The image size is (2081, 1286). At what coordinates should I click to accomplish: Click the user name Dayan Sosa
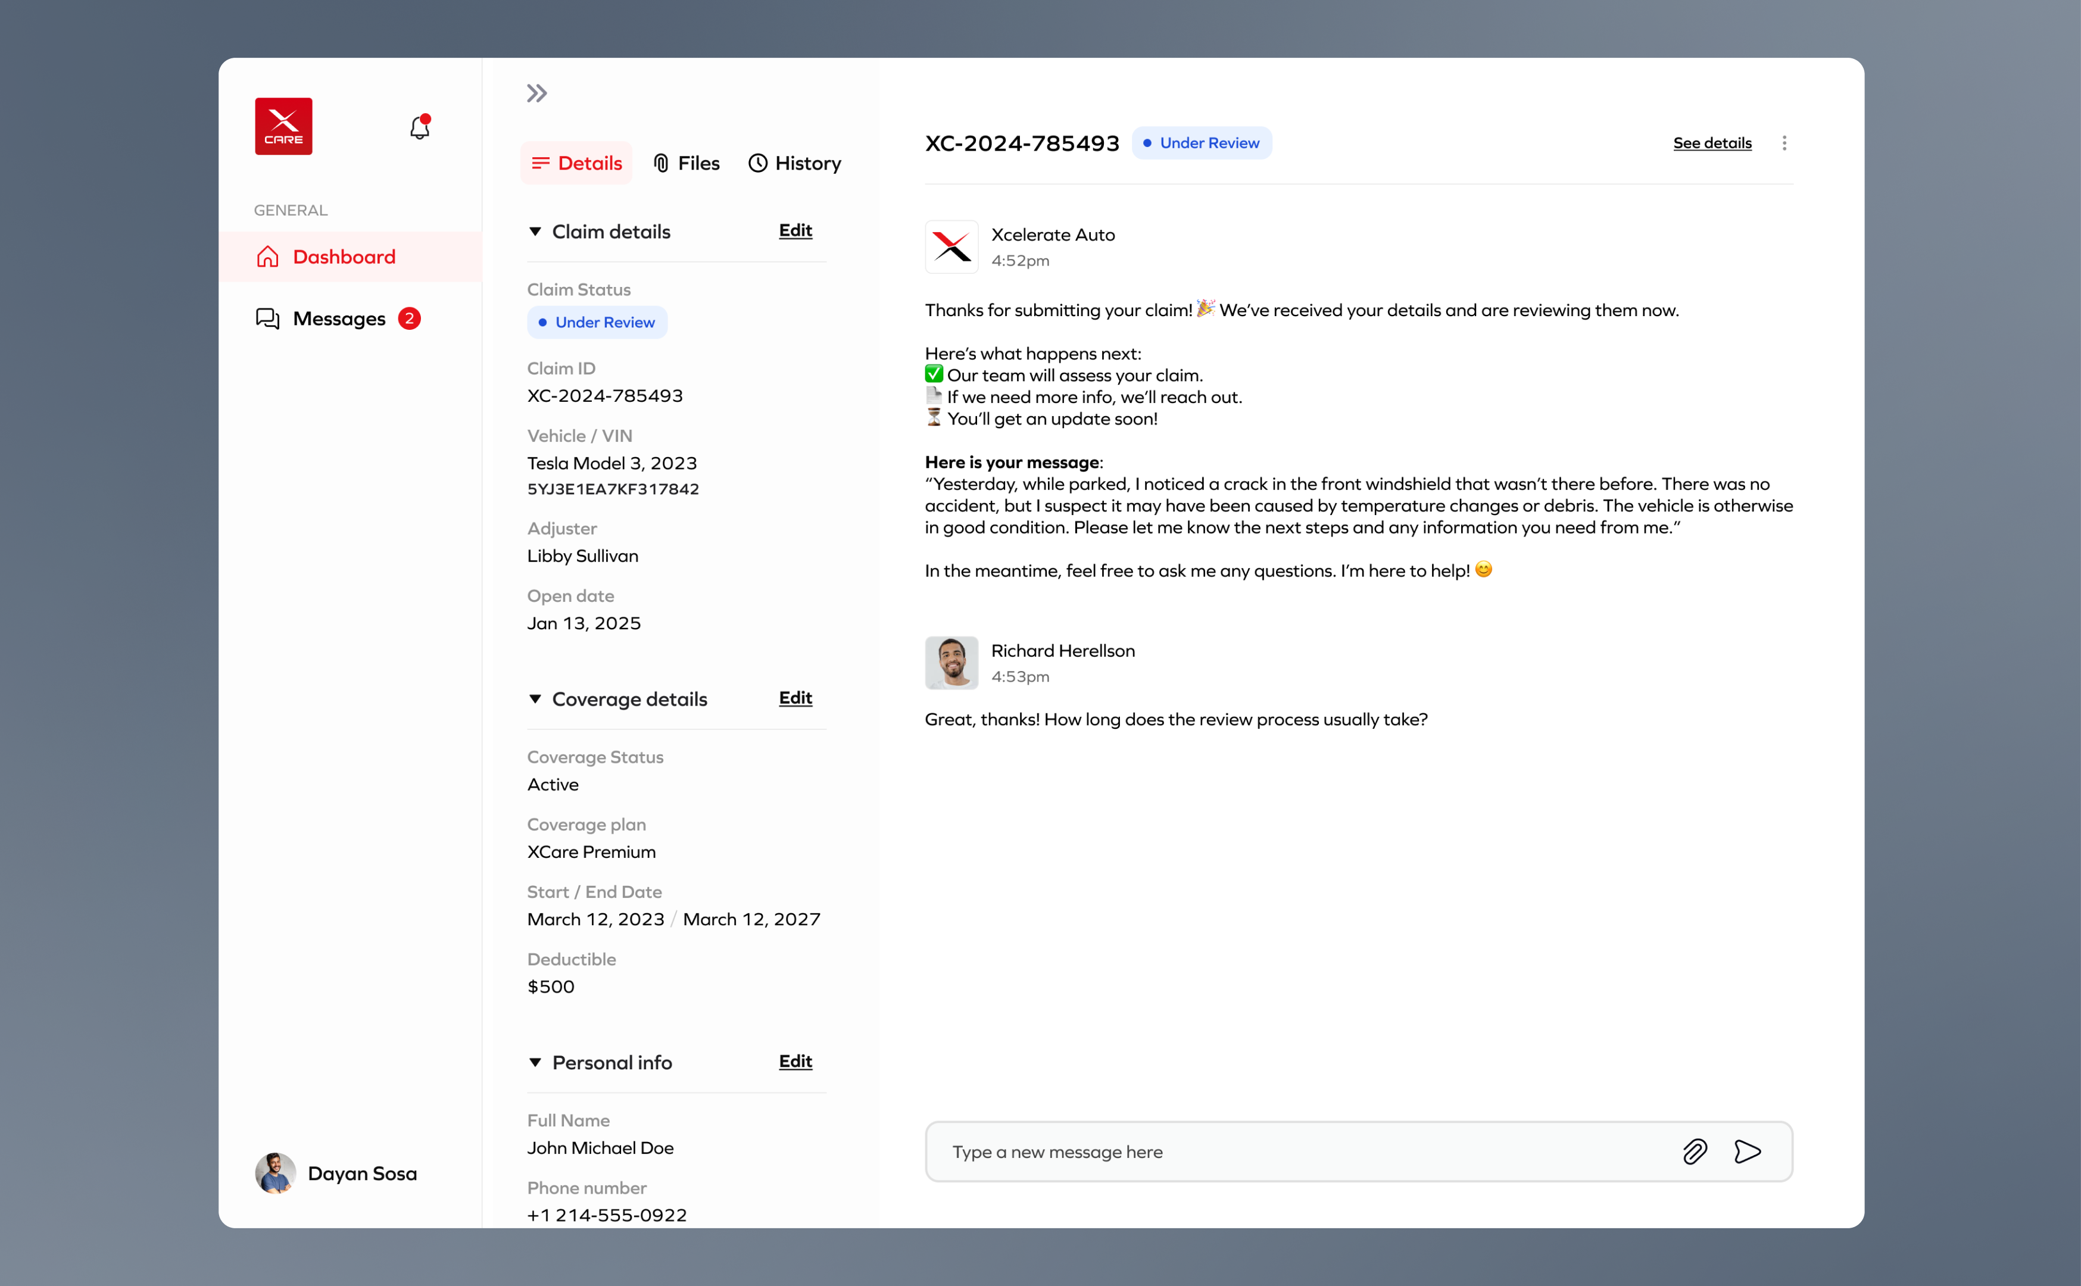coord(362,1173)
